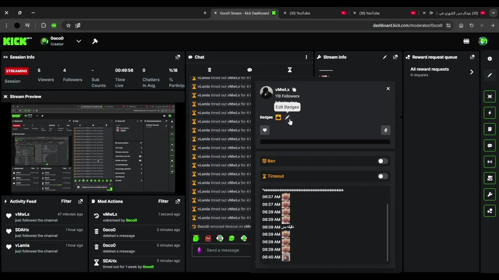Click the broadcast signal icon in right sidebar

click(x=490, y=162)
